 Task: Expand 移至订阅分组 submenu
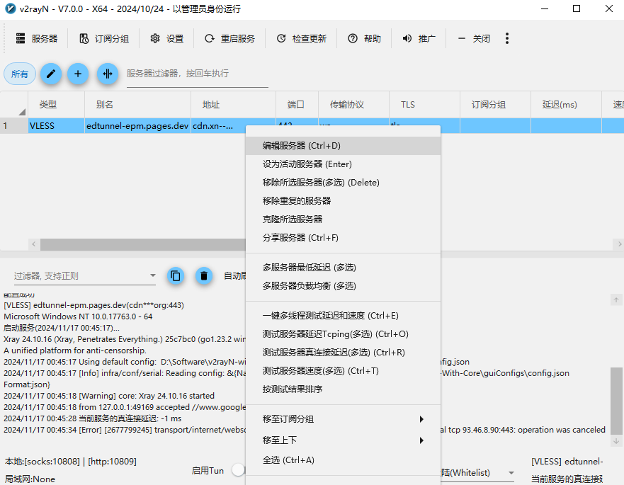[343, 419]
